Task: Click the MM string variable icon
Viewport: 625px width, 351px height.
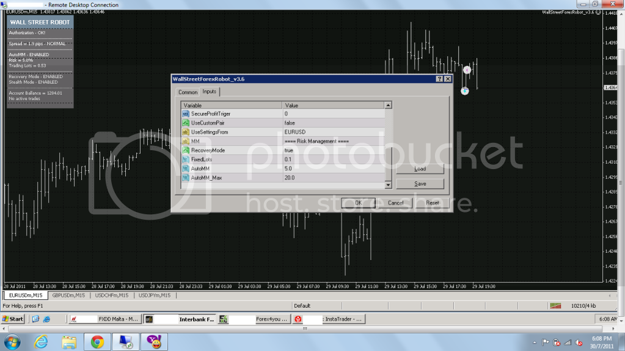Action: pyautogui.click(x=185, y=142)
